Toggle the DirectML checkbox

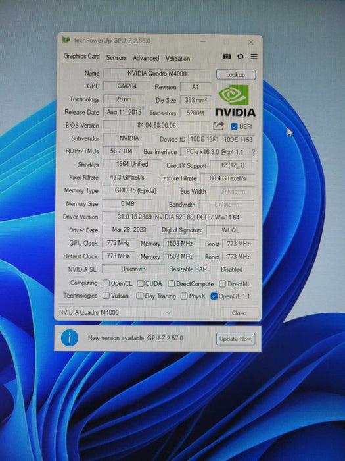pos(223,284)
